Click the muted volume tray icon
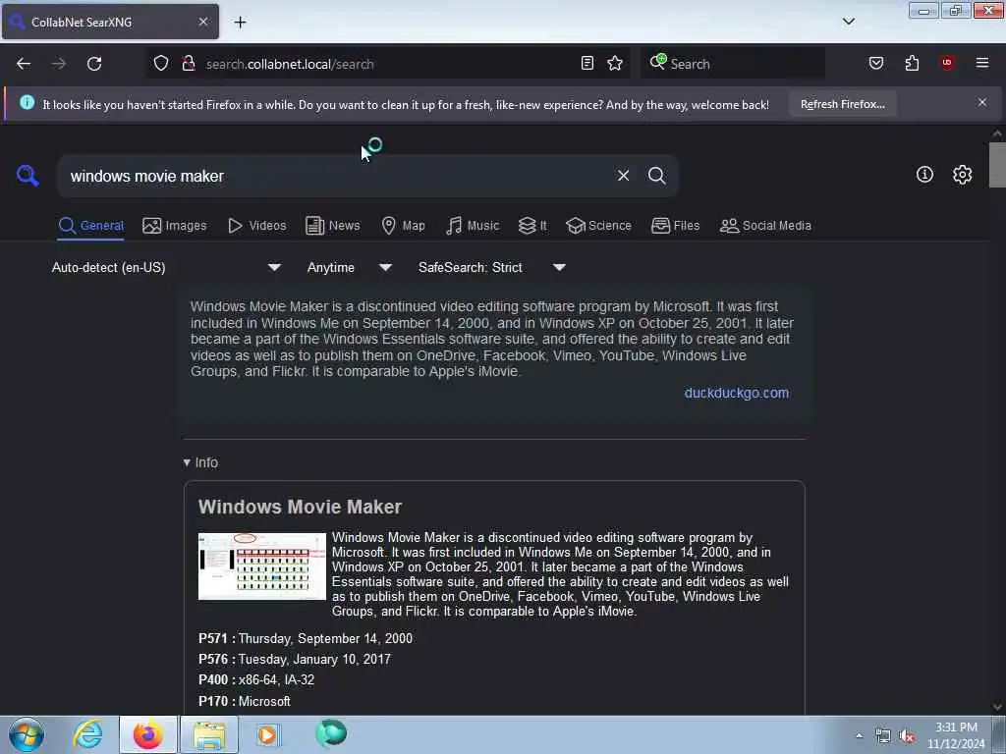1006x754 pixels. point(907,736)
